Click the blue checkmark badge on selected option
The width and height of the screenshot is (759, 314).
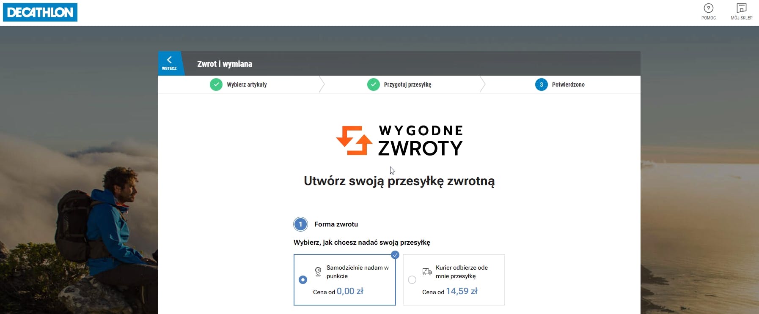394,254
